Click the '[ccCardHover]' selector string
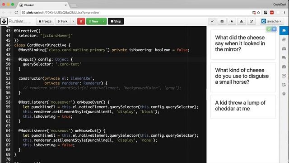Viewport: 289px width, 163px height. pyautogui.click(x=56, y=36)
